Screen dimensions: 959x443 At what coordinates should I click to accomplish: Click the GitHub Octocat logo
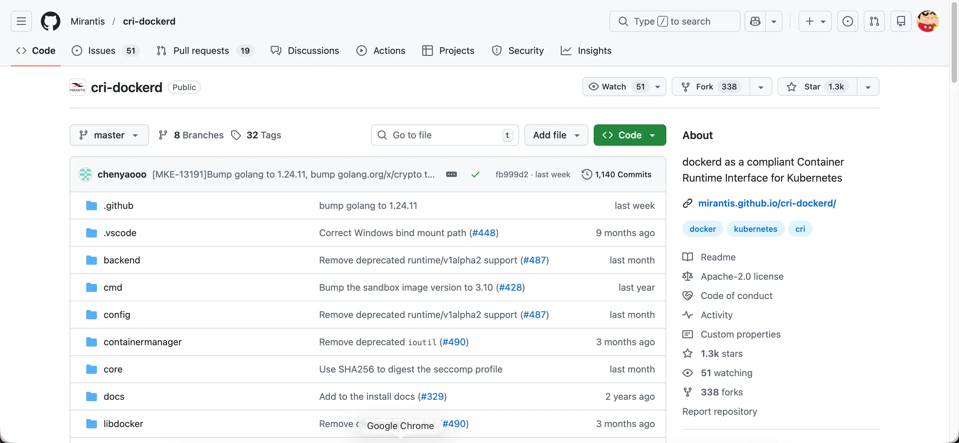click(51, 21)
